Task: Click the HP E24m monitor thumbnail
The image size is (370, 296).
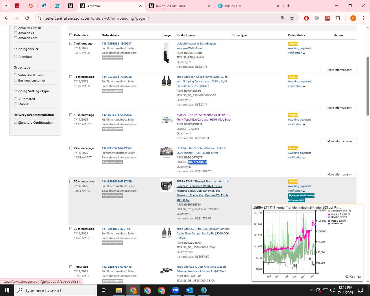Action: click(x=166, y=152)
